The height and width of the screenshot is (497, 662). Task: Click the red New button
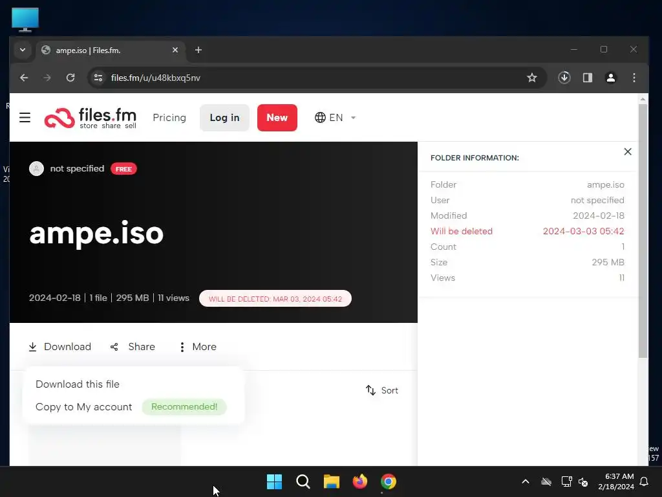277,118
